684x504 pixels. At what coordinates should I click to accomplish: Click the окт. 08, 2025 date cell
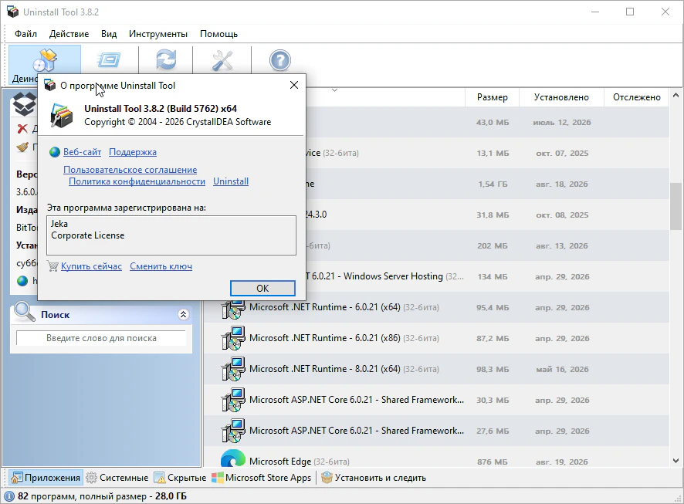(562, 215)
